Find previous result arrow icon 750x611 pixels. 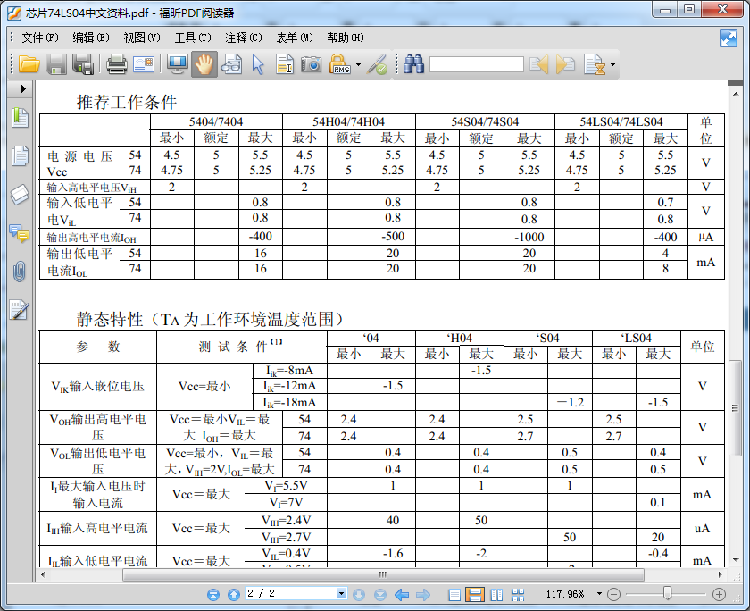(539, 64)
